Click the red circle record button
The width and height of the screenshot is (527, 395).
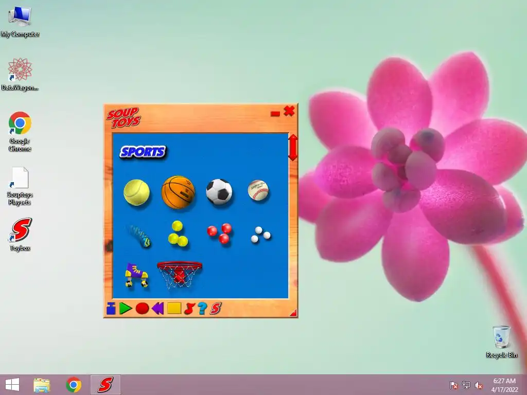pos(142,309)
